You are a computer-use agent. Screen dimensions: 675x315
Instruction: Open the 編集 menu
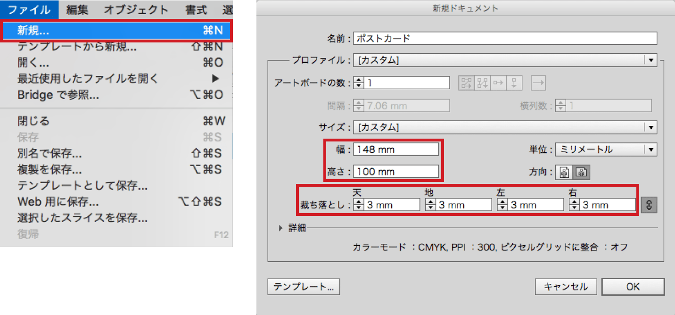76,8
